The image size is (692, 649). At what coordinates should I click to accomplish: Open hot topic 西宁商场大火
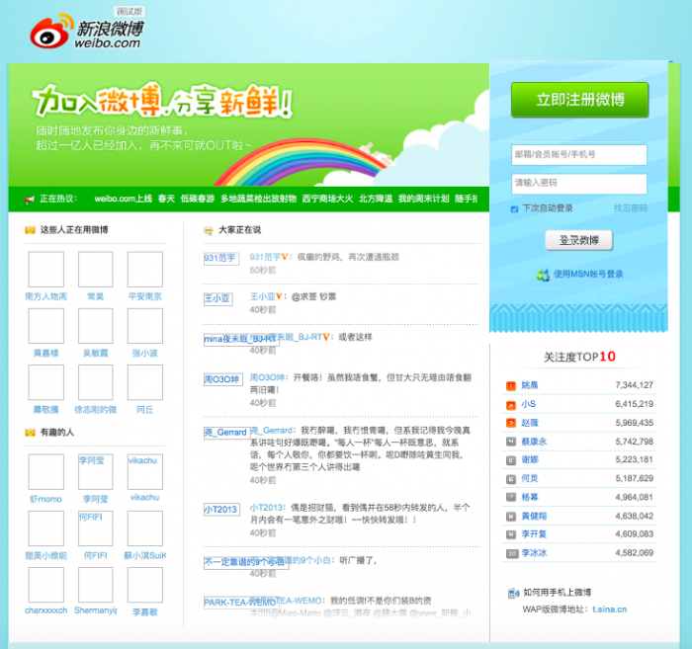pos(327,199)
